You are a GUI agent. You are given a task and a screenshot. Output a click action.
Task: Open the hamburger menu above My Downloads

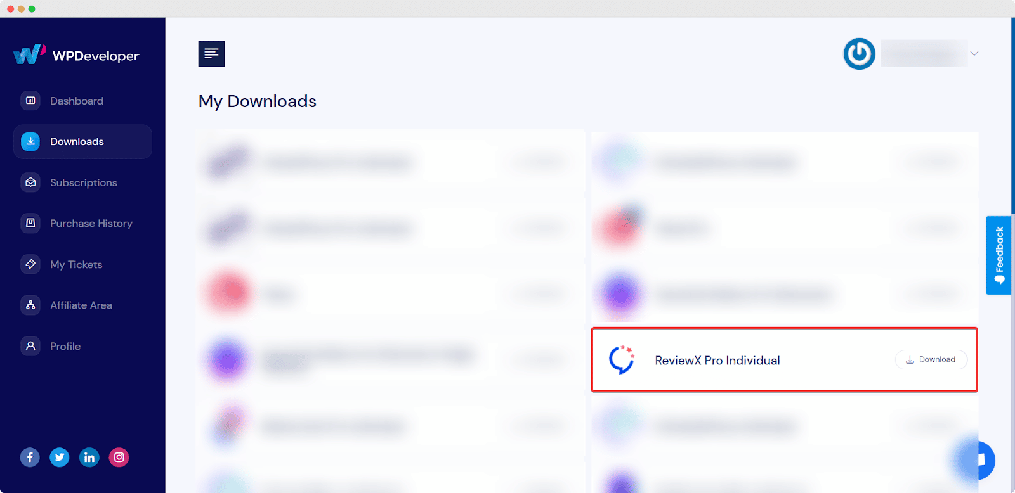(x=211, y=53)
